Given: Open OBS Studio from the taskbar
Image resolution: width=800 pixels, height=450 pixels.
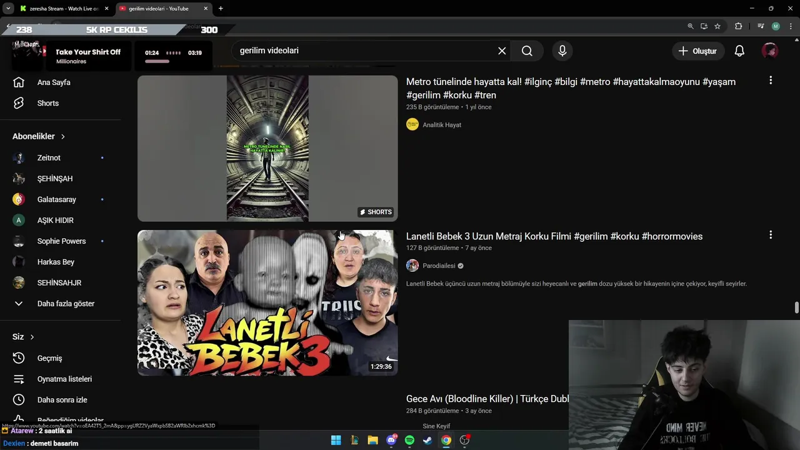Looking at the screenshot, I should point(464,440).
